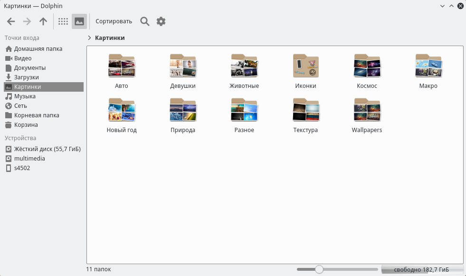Open Корзина trash in sidebar
This screenshot has height=276, width=466.
pos(44,125)
